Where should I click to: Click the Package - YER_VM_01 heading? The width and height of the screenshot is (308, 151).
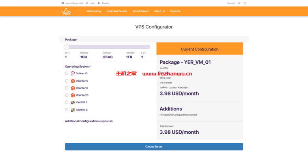(x=185, y=62)
